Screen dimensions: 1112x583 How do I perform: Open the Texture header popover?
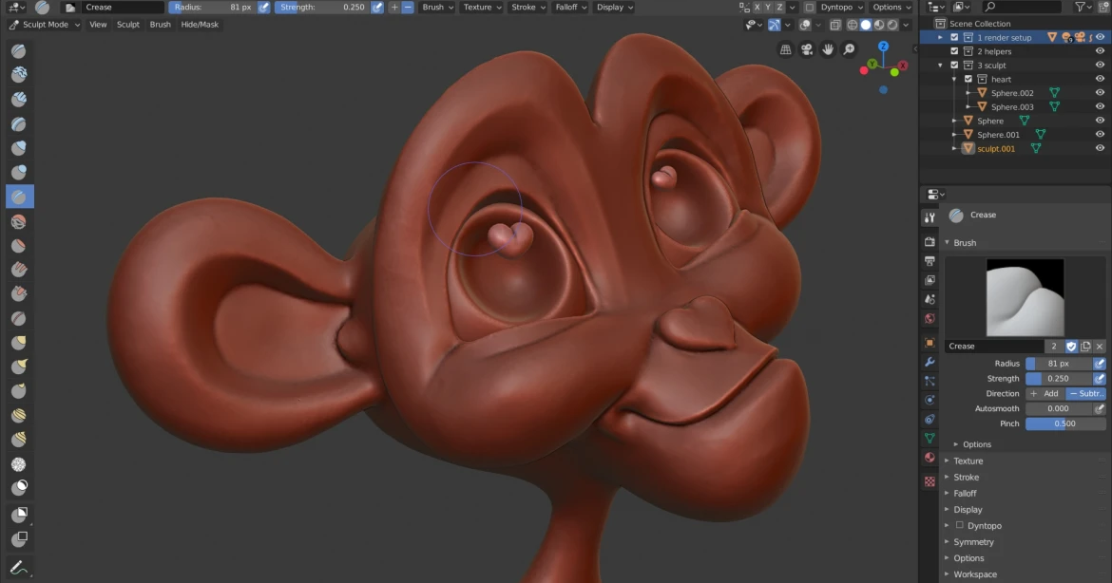click(482, 7)
